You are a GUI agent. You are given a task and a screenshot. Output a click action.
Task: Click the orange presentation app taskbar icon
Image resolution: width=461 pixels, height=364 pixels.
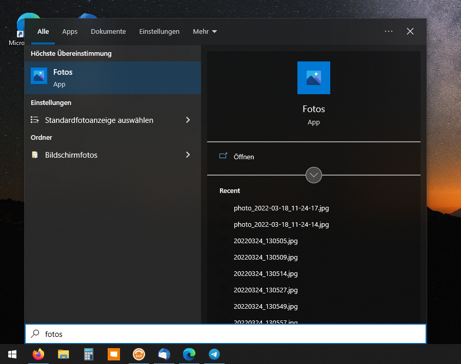tap(114, 354)
